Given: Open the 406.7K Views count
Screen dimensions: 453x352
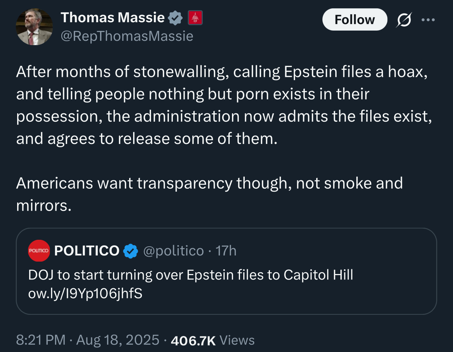Looking at the screenshot, I should (x=213, y=340).
